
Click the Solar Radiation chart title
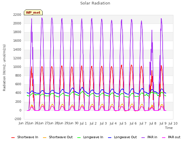95,3
